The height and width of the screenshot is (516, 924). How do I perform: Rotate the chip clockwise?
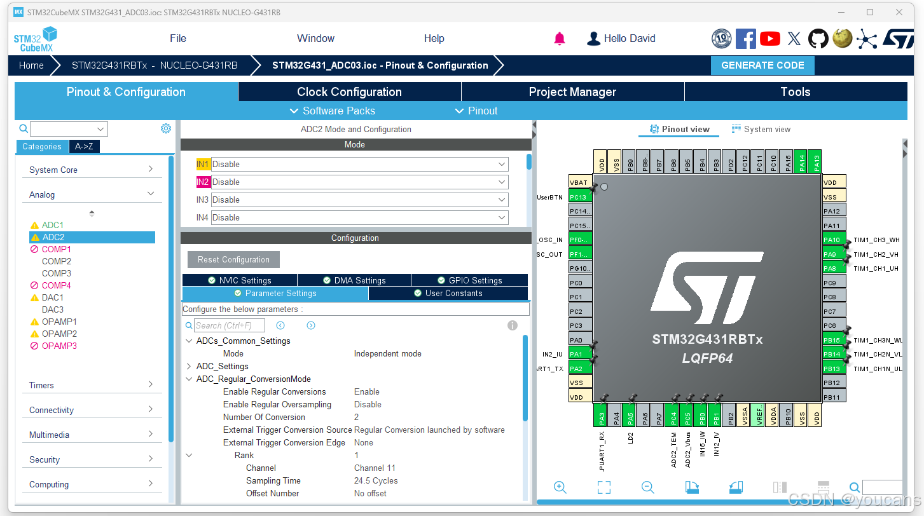coord(693,487)
